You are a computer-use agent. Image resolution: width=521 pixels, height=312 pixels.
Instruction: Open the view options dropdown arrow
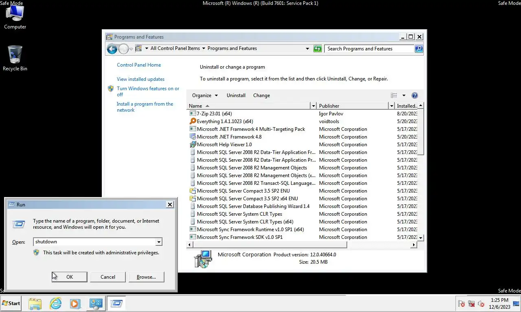click(404, 95)
